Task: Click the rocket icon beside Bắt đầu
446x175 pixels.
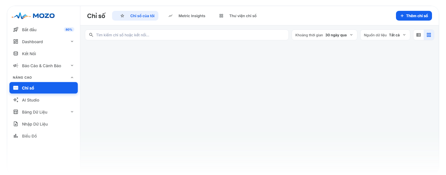Action: point(16,30)
